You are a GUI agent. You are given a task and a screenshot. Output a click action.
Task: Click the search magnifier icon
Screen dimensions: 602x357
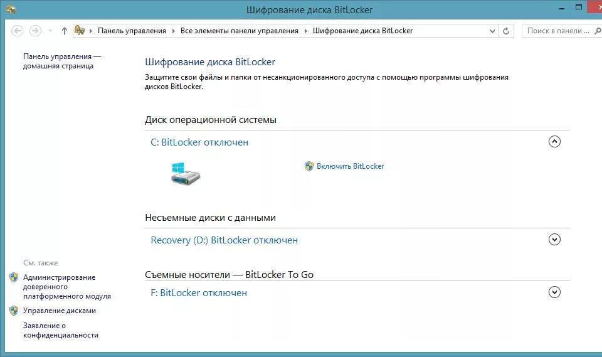598,31
